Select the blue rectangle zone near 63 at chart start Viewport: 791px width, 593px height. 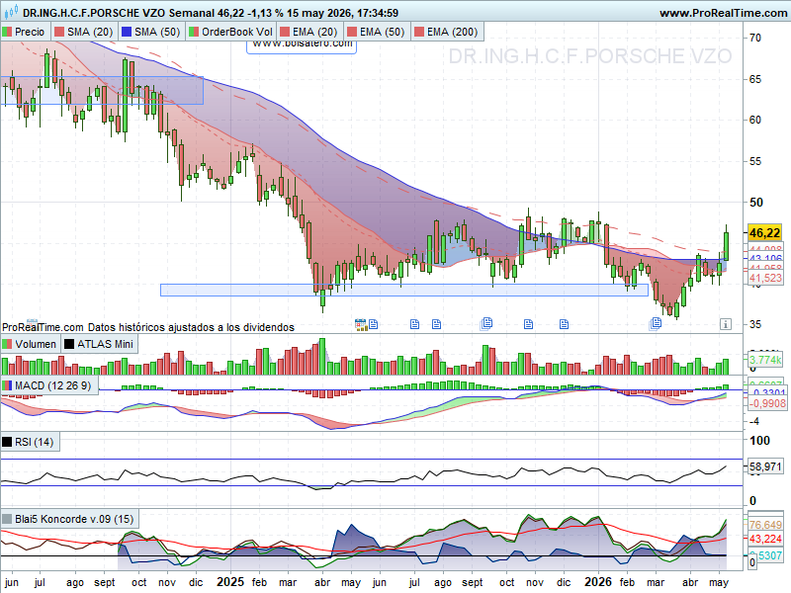tap(102, 91)
